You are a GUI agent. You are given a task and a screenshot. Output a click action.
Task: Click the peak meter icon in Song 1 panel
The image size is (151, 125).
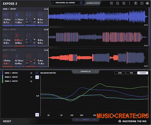pos(17,15)
